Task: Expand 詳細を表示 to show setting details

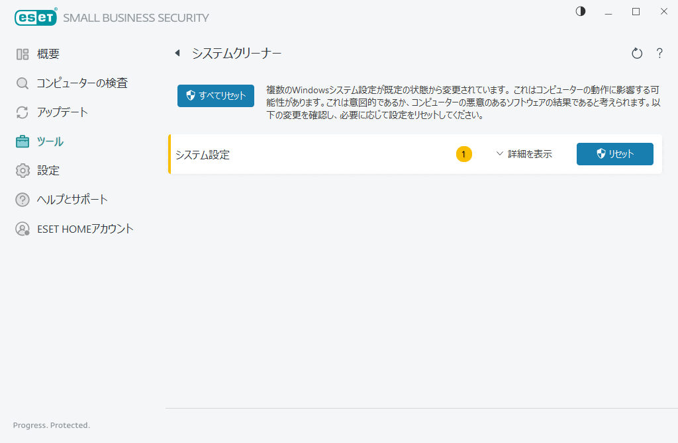Action: tap(530, 153)
